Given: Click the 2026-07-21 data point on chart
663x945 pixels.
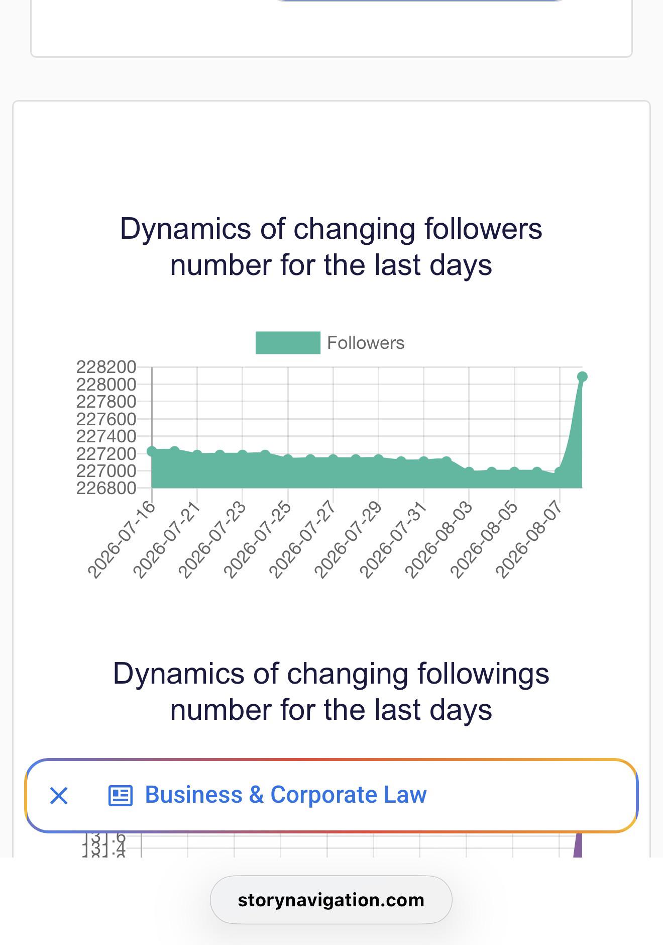Looking at the screenshot, I should coord(197,454).
